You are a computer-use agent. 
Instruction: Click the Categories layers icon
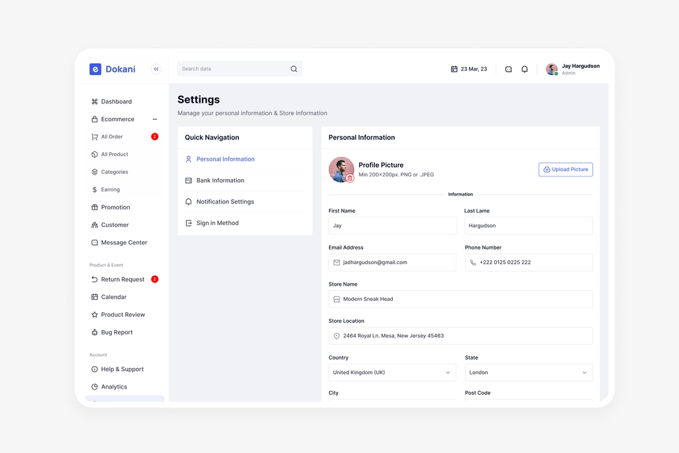(94, 172)
